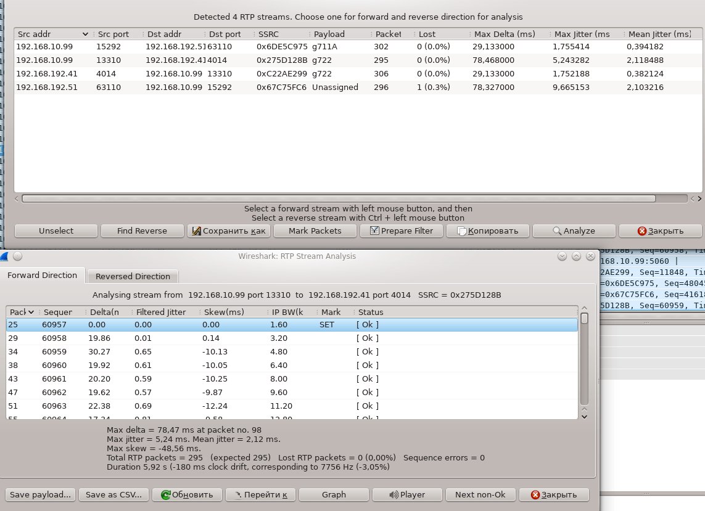The image size is (705, 511).
Task: Select analysis row with sequence 60962
Action: 292,392
